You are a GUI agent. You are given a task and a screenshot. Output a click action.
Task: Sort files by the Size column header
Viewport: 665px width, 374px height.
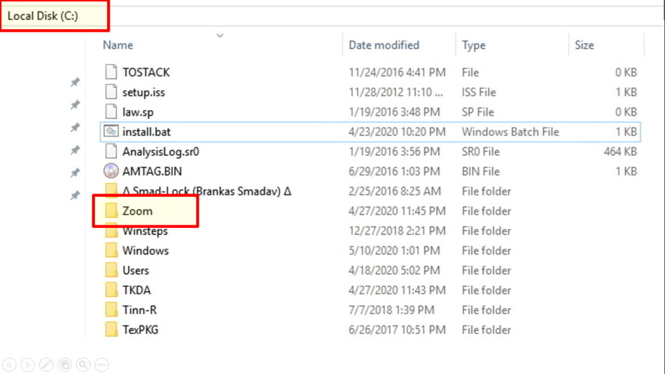(584, 45)
